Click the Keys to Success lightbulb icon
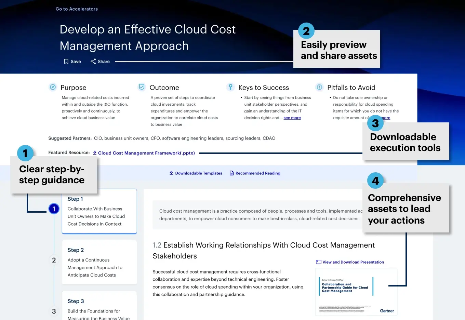 point(230,87)
